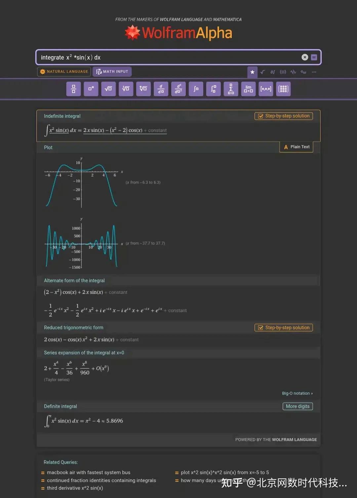Select the square root template icon
Image resolution: width=357 pixels, height=498 pixels.
coord(108,89)
